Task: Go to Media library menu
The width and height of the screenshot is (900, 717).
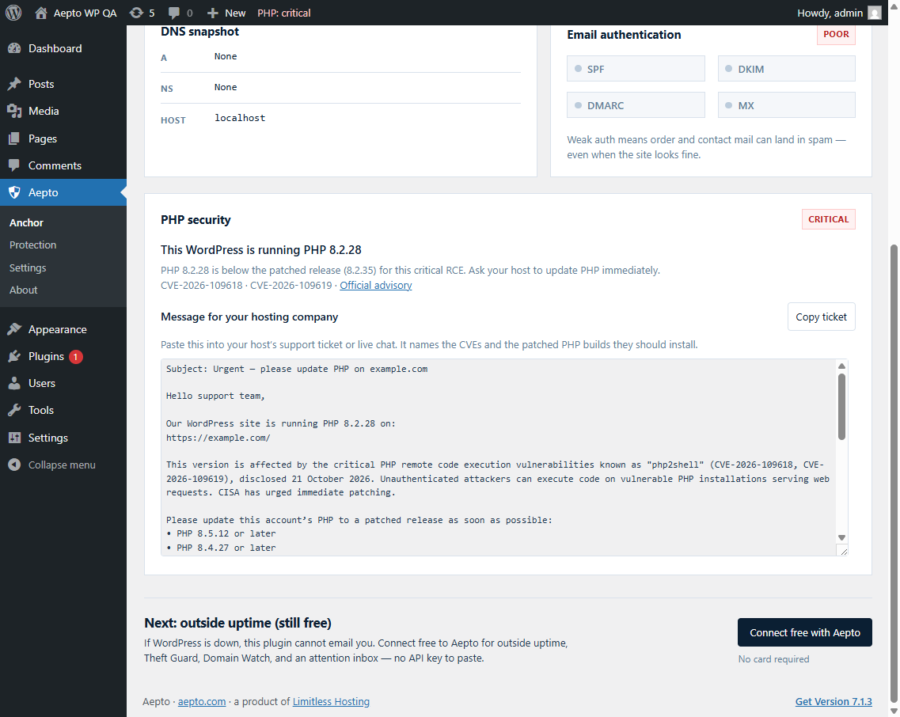Action: (63, 111)
